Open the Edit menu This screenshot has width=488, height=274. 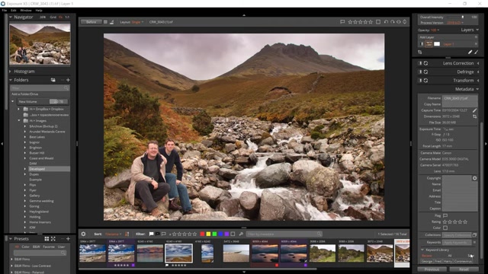[x=14, y=10]
